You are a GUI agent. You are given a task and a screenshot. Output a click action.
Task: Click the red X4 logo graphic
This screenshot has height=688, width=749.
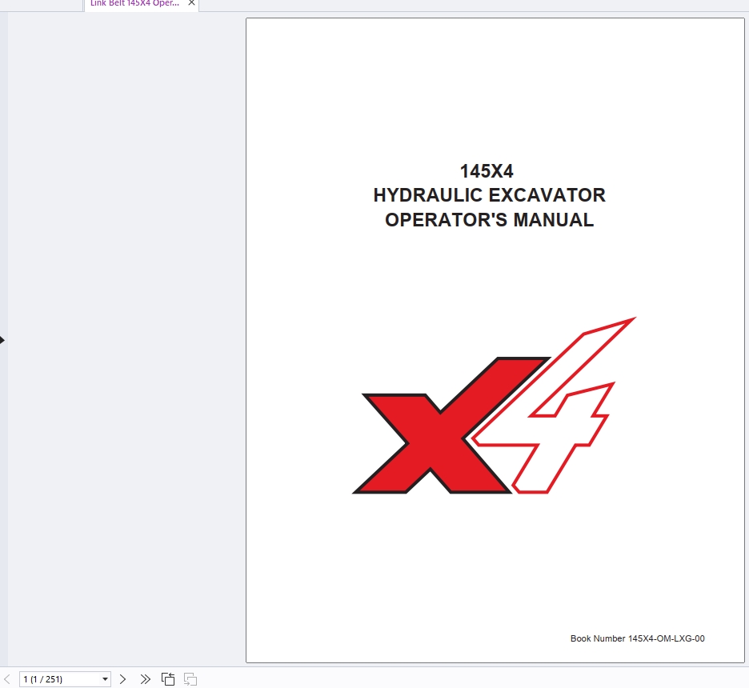coord(494,406)
